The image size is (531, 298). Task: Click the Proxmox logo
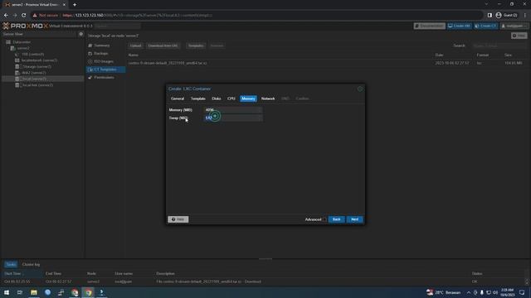(x=25, y=26)
